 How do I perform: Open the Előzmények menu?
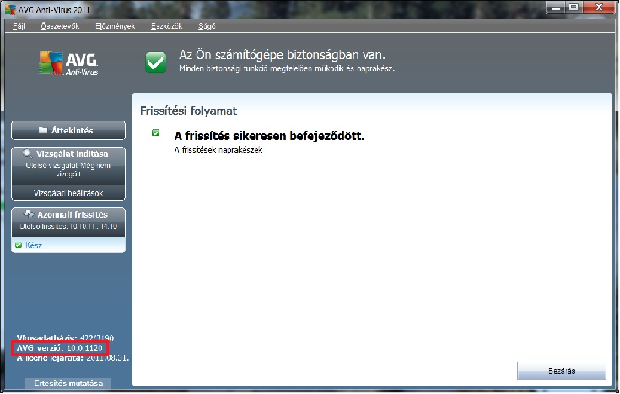115,26
